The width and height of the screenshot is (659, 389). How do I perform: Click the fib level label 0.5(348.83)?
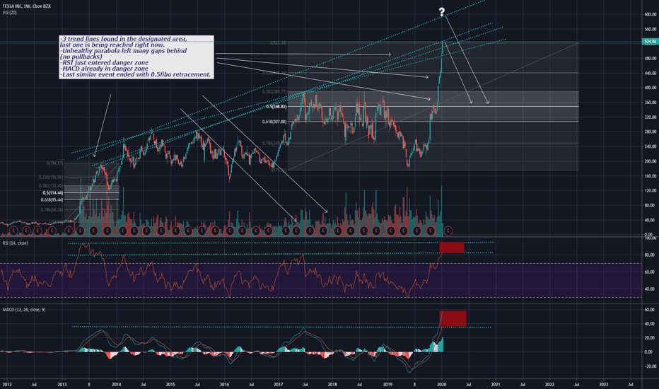click(x=276, y=107)
